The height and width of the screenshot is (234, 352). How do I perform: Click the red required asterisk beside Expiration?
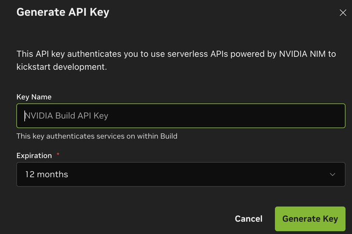click(58, 154)
